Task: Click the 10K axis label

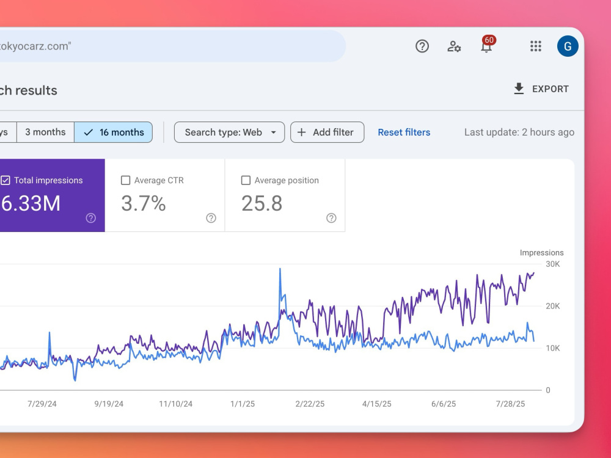Action: coord(552,348)
